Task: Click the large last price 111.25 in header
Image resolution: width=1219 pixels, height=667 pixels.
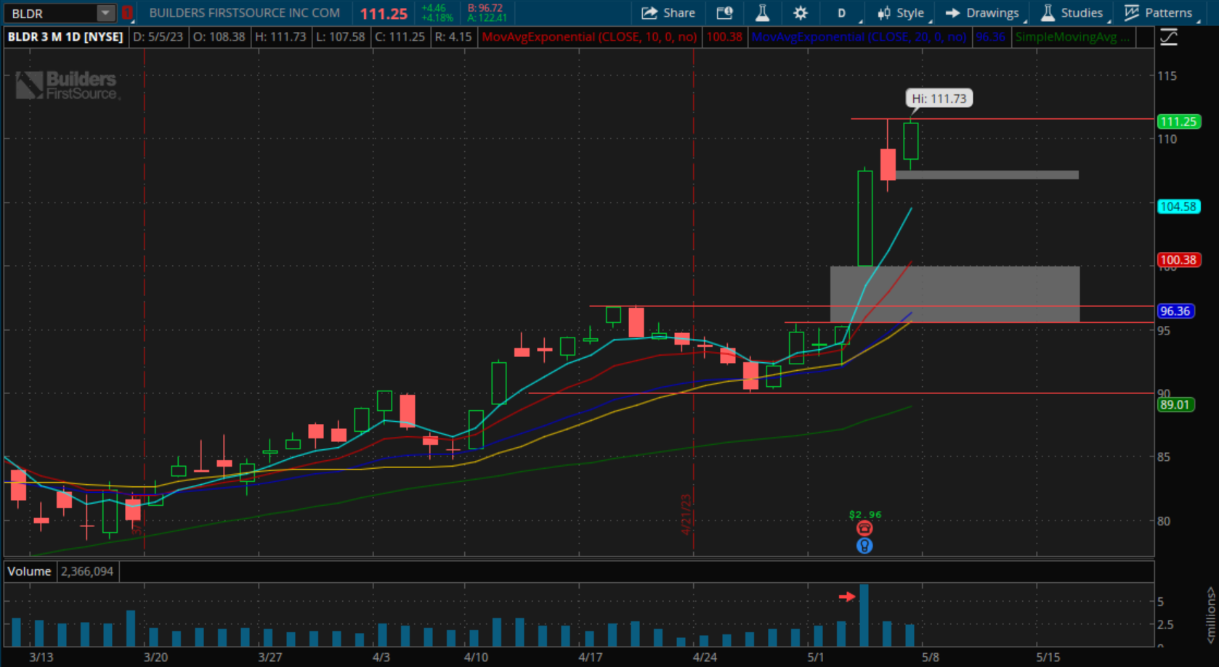Action: (x=384, y=14)
